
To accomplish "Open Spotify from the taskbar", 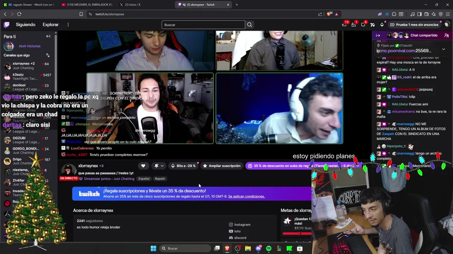I will [269, 248].
